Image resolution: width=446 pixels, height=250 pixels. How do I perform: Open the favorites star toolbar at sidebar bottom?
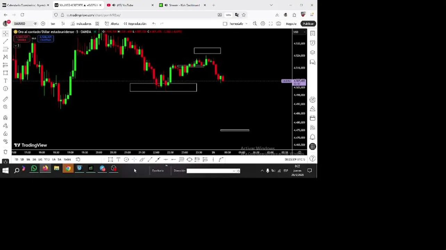[x=6, y=162]
